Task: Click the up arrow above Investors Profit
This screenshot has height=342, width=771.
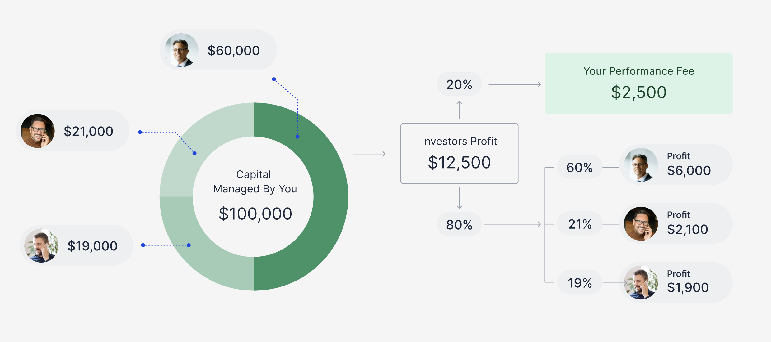Action: click(459, 110)
